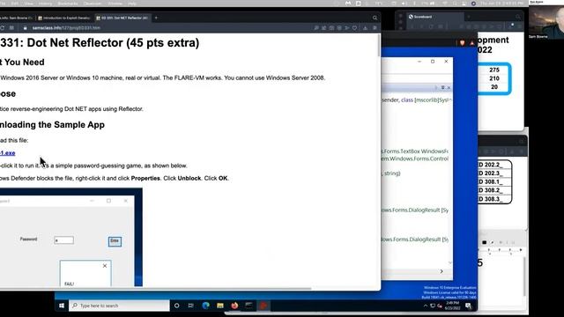Image resolution: width=564 pixels, height=317 pixels.
Task: Open the View menu in the menu bar
Action: 28,4
